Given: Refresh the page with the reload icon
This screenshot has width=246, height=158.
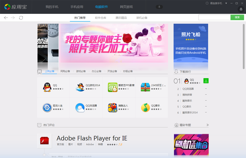Looking at the screenshot, I should (x=21, y=18).
